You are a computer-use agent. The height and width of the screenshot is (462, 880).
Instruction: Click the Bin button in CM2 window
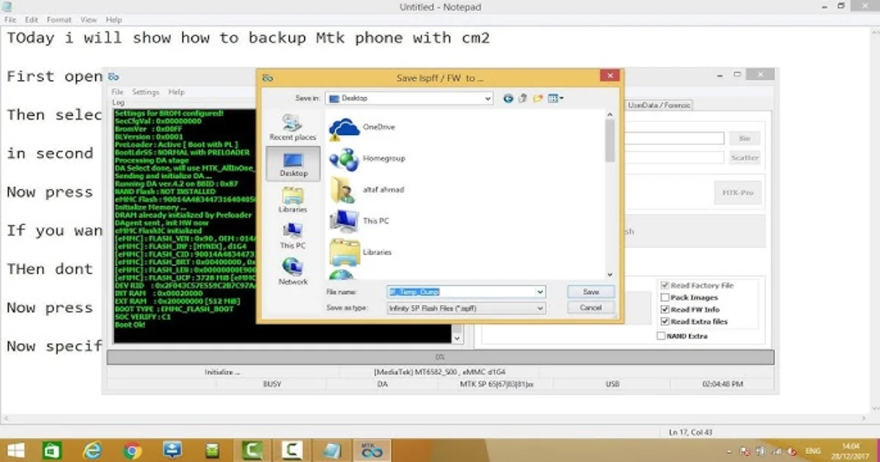click(745, 139)
